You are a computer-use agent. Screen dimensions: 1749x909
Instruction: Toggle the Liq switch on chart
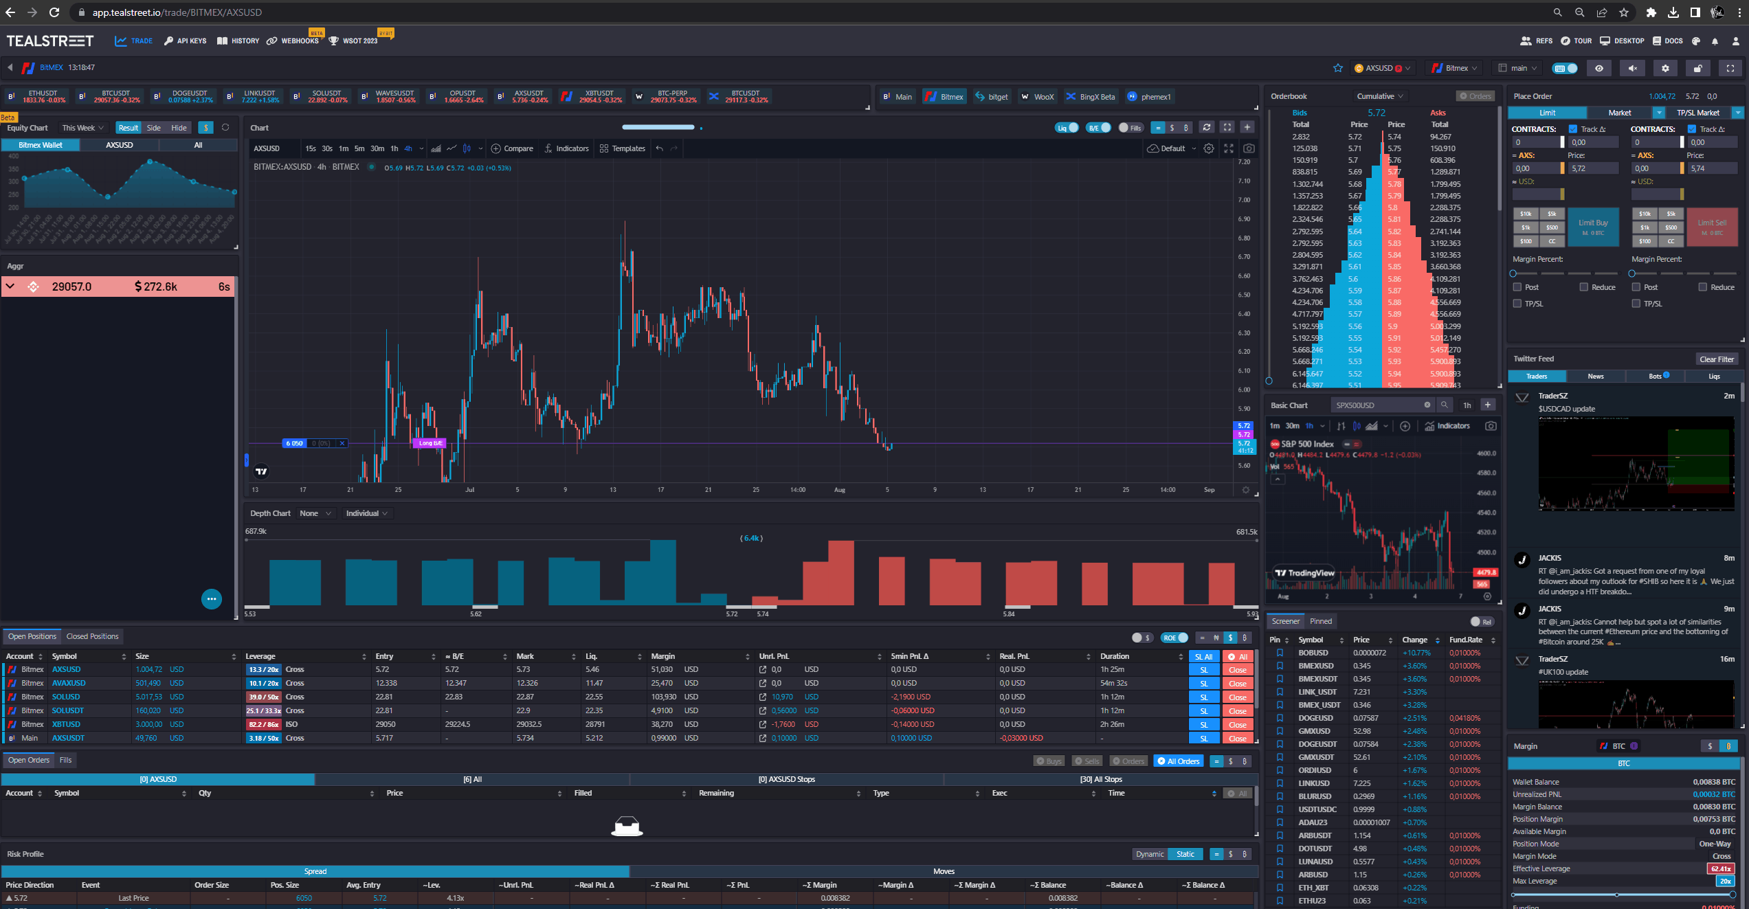pyautogui.click(x=1067, y=128)
